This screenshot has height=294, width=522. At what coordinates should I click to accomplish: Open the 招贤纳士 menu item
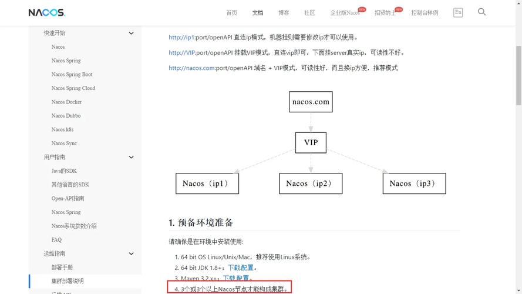coord(385,13)
